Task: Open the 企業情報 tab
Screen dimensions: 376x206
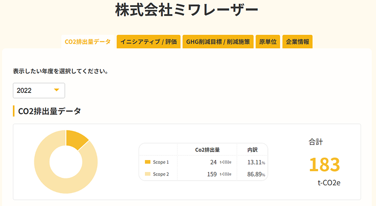Action: pyautogui.click(x=298, y=42)
